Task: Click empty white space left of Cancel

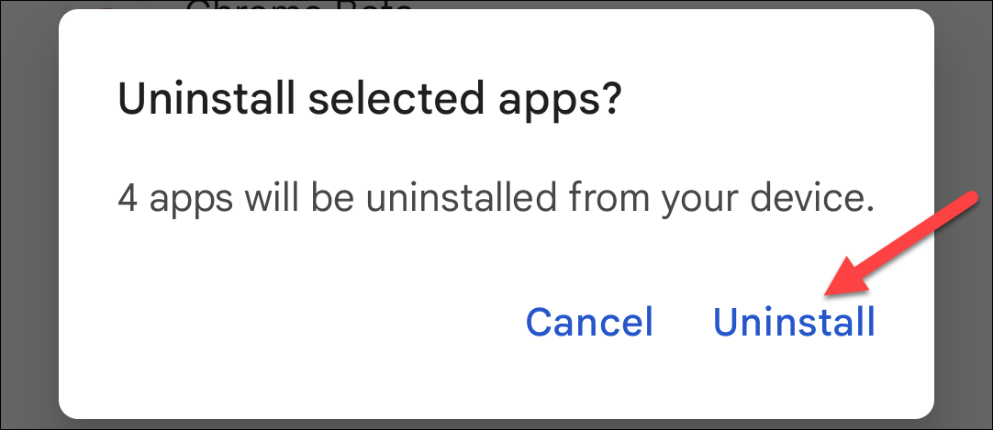Action: [x=275, y=322]
